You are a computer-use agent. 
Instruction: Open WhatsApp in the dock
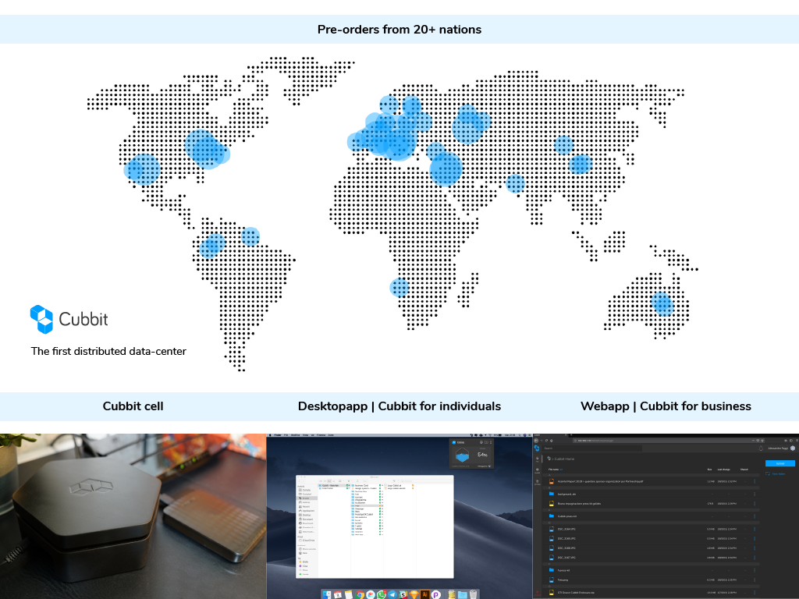pos(382,594)
